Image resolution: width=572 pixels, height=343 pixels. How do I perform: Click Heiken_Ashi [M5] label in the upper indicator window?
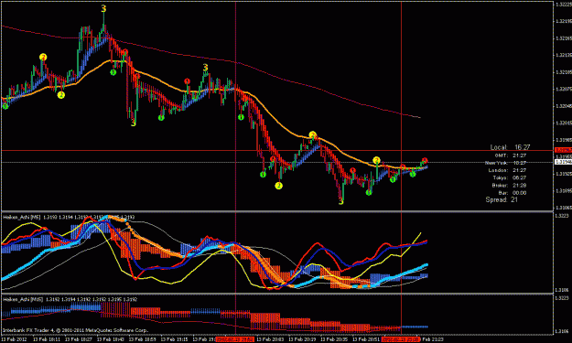pos(22,218)
